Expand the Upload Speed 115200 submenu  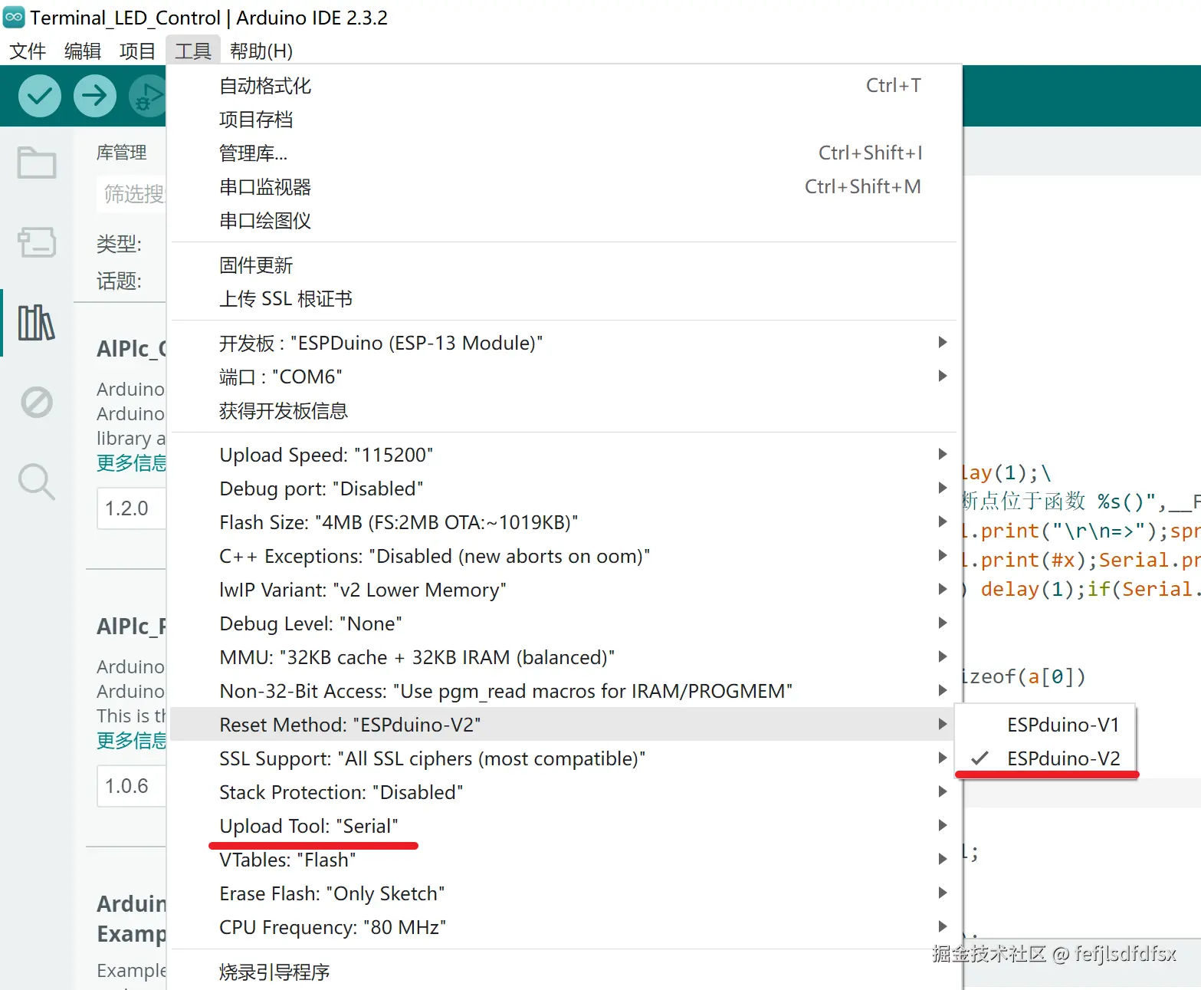point(564,455)
